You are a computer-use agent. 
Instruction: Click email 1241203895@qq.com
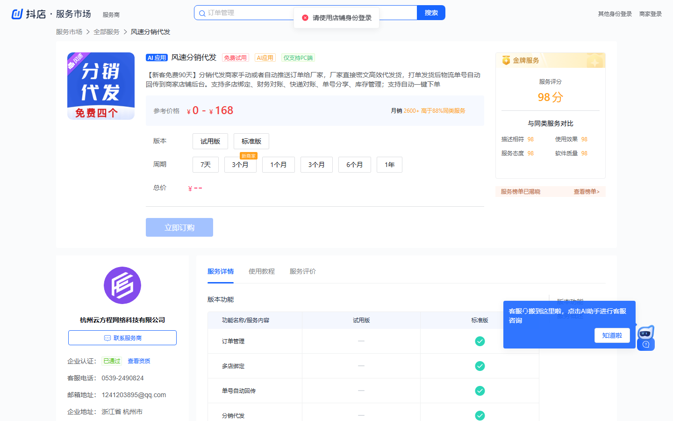point(134,395)
